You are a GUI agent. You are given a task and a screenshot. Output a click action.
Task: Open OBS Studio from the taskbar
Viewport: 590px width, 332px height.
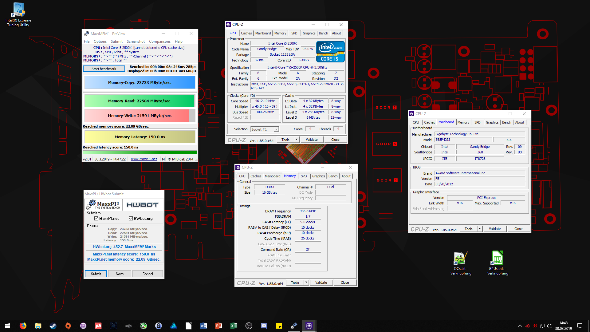249,326
